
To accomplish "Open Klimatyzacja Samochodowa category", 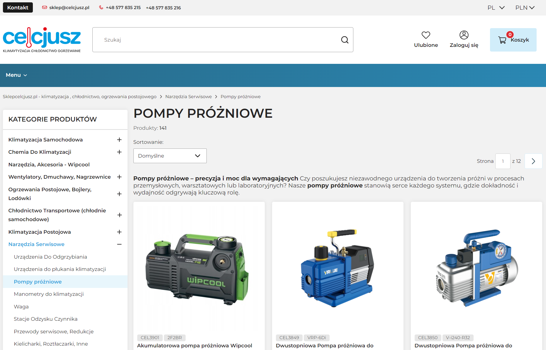I will coord(45,140).
